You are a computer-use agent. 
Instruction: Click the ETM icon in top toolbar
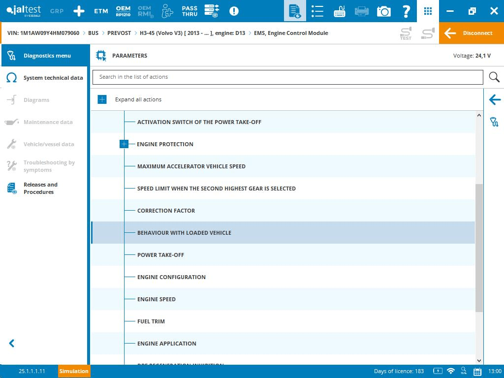[x=101, y=11]
